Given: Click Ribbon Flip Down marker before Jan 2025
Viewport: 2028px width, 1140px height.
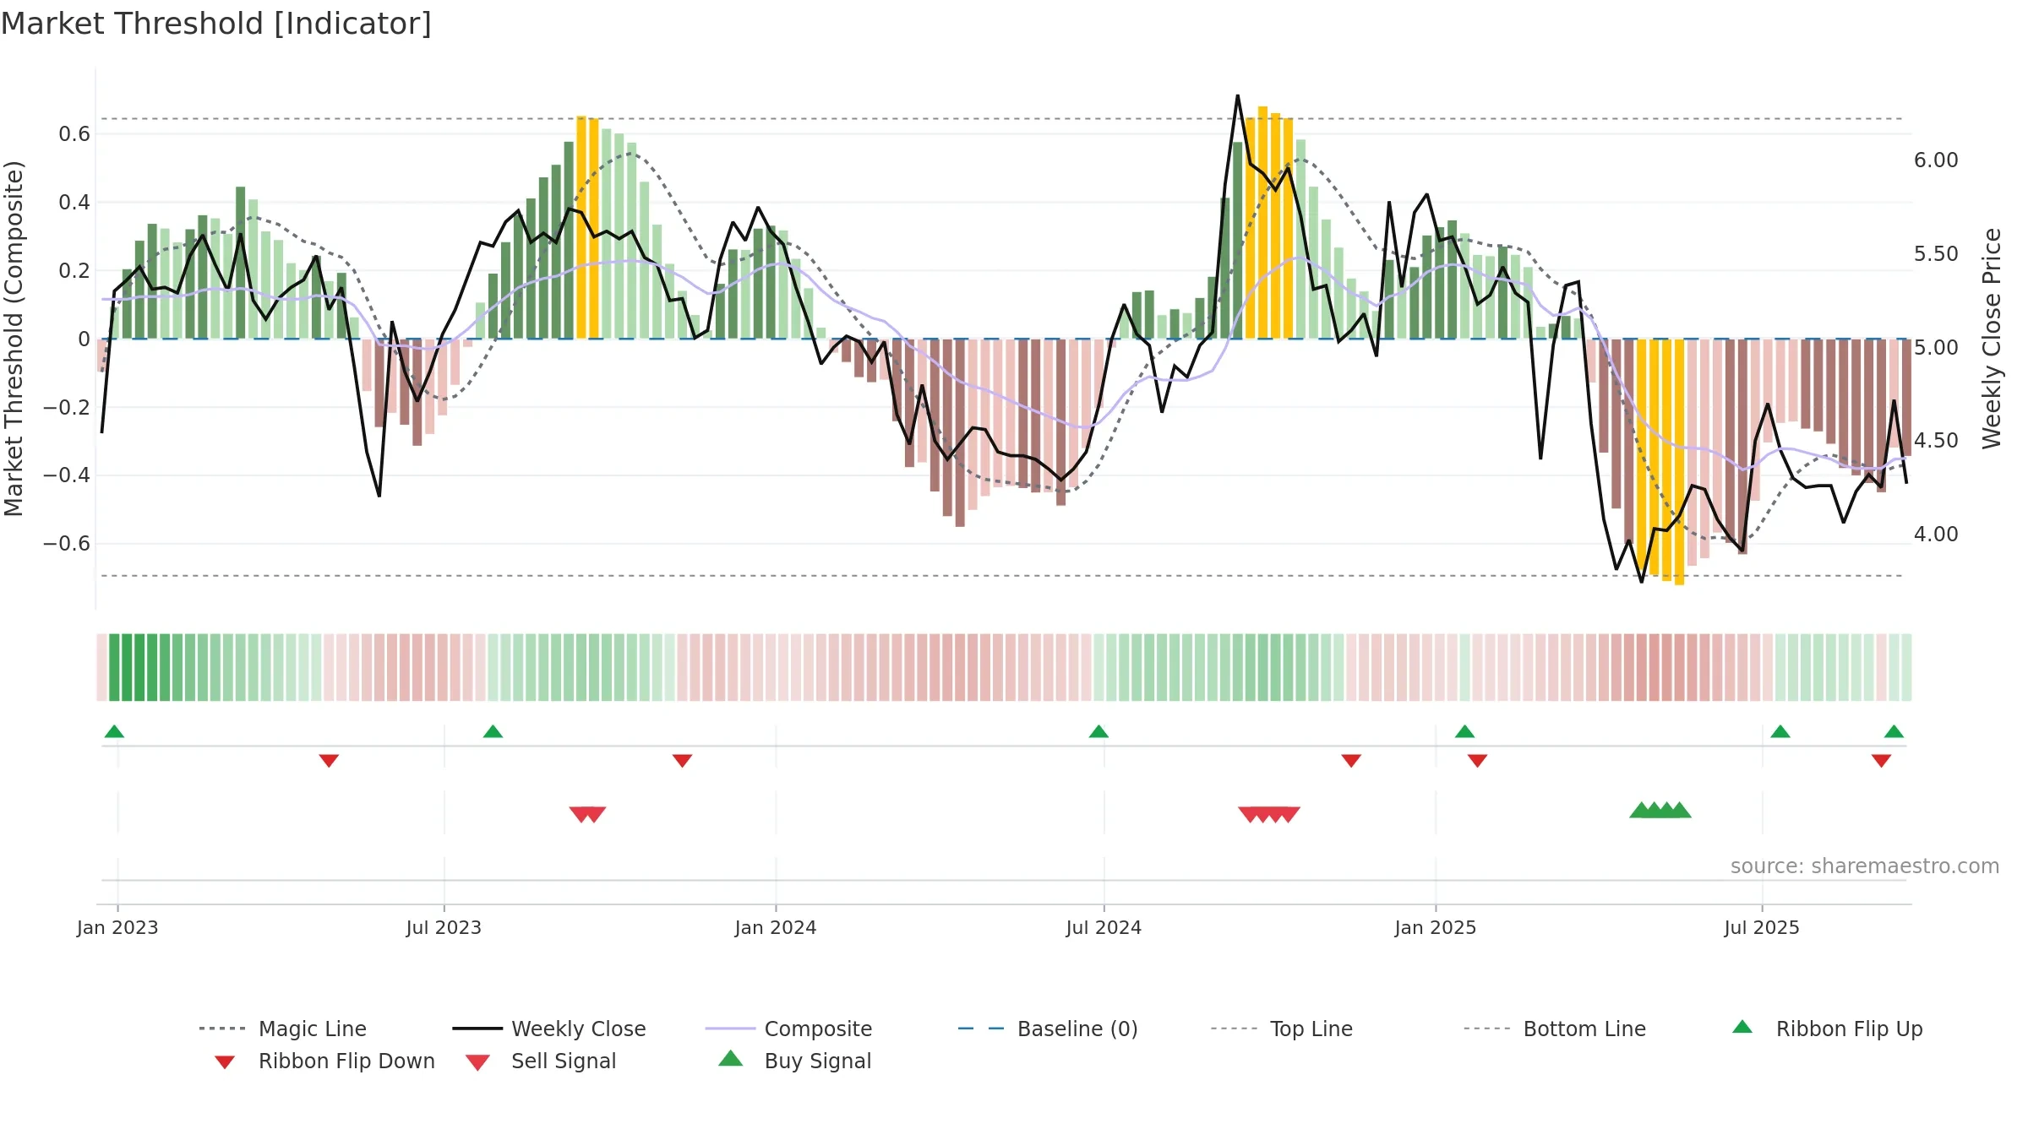Looking at the screenshot, I should coord(1351,761).
